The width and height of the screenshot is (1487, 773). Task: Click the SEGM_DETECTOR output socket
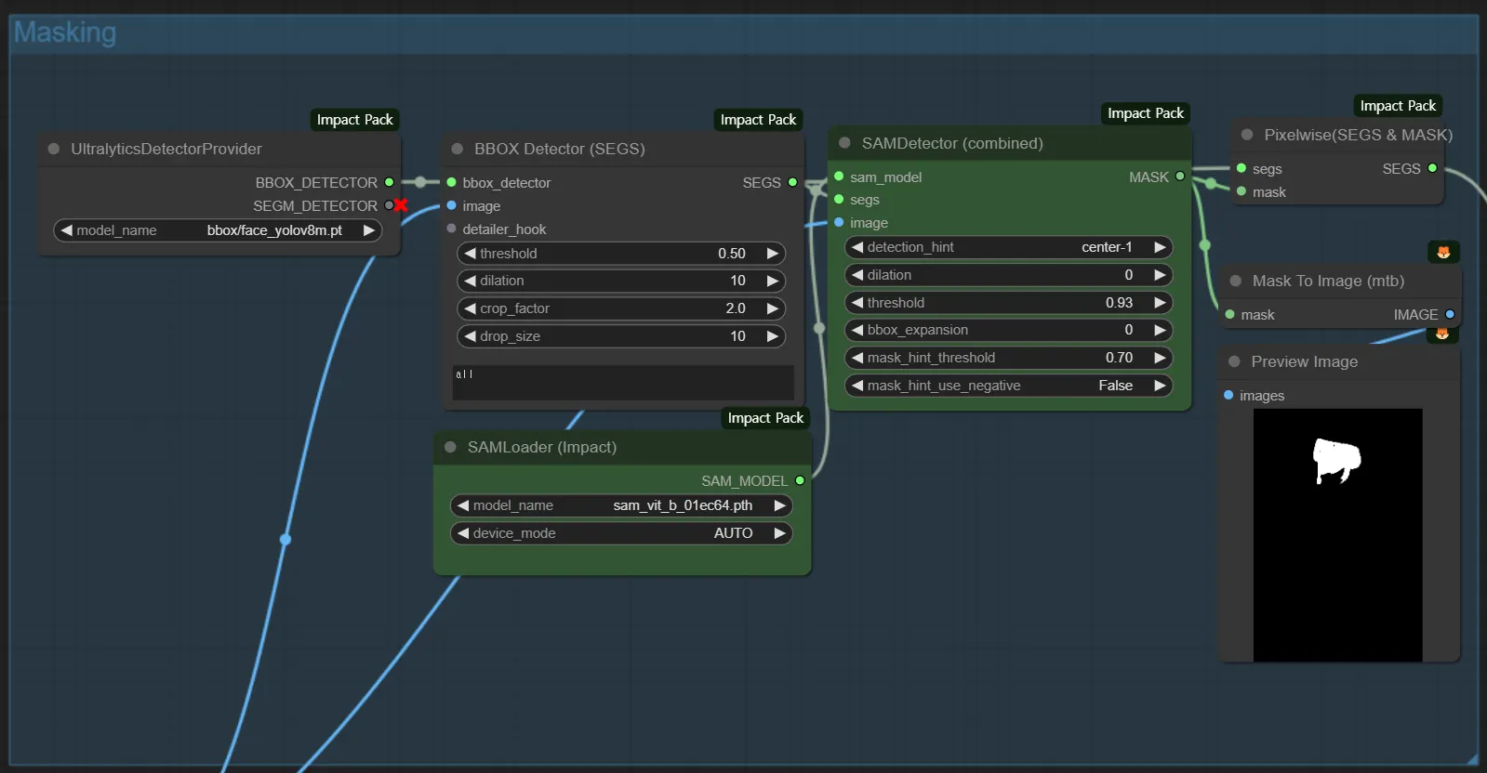tap(390, 205)
